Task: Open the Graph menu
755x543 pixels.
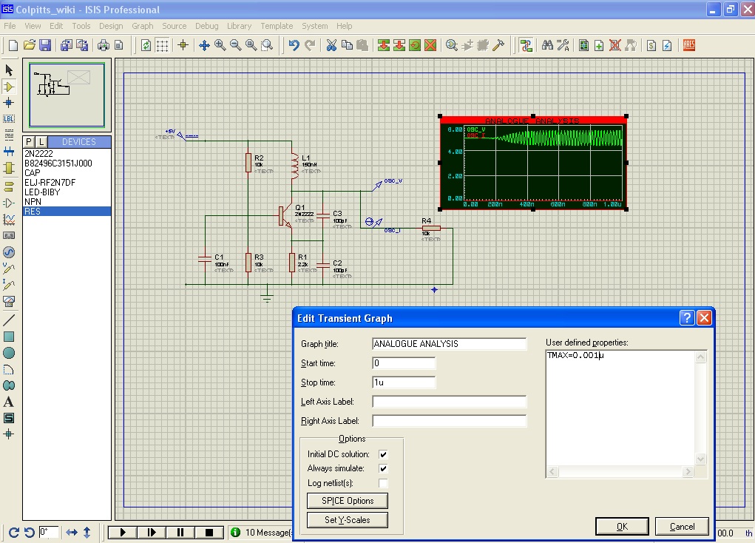Action: [142, 26]
